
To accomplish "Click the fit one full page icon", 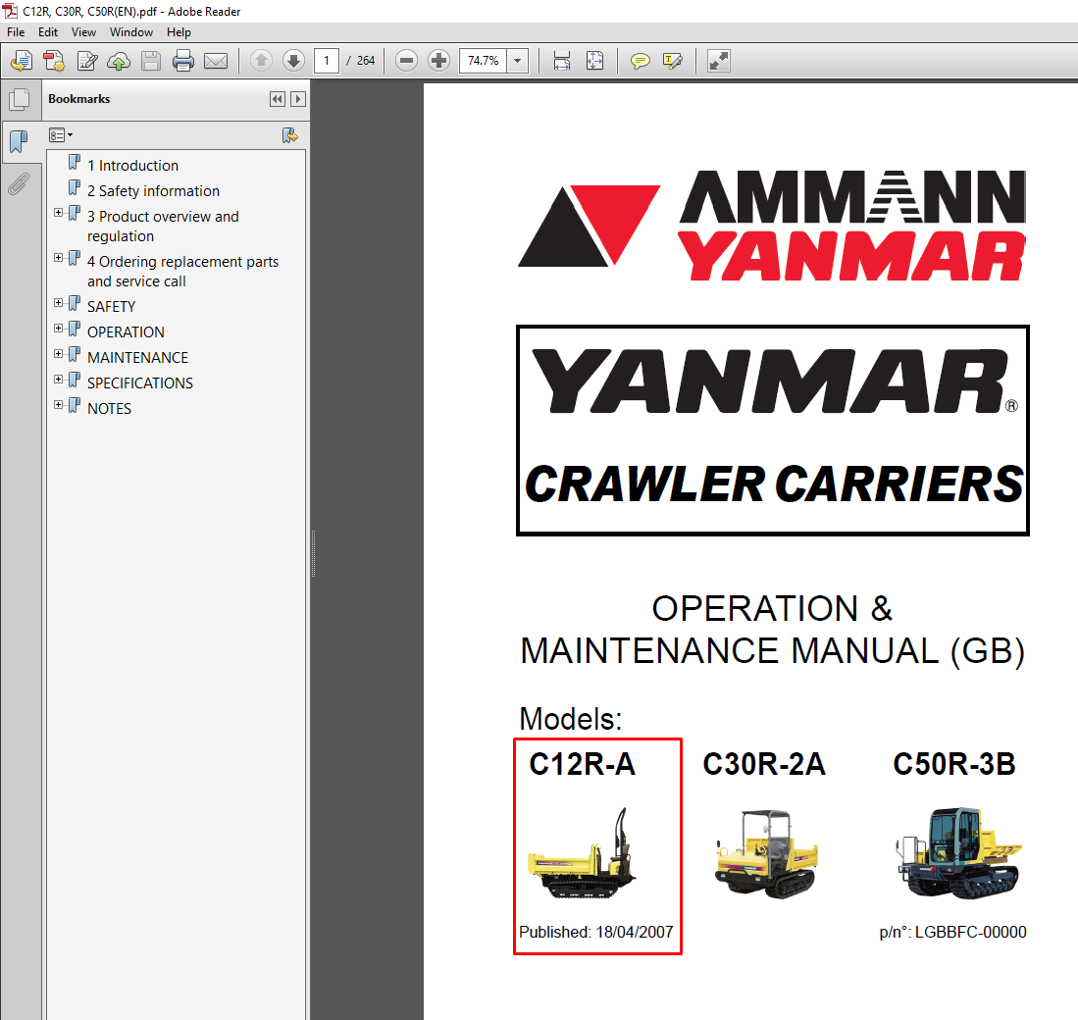I will (x=594, y=61).
